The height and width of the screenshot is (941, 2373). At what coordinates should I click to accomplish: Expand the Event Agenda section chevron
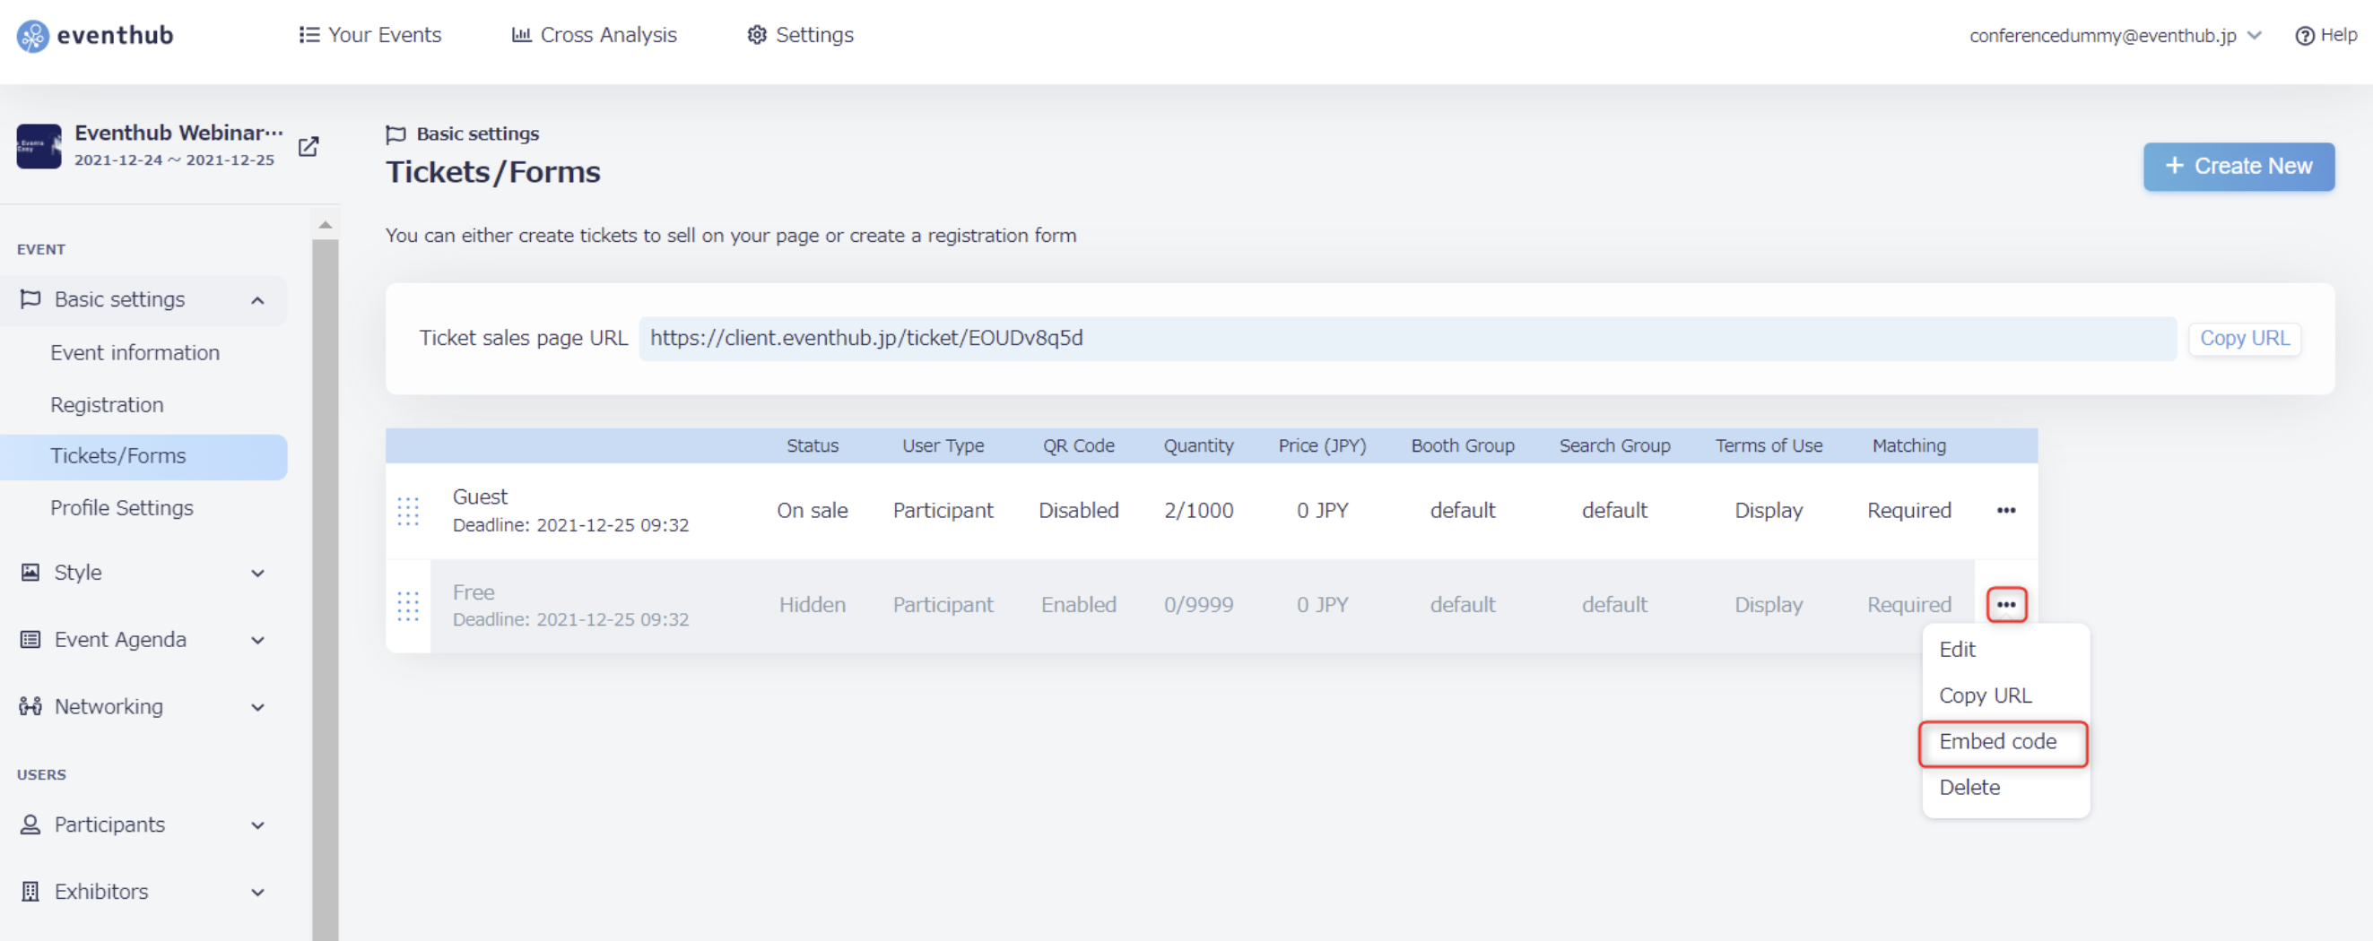[x=258, y=640]
